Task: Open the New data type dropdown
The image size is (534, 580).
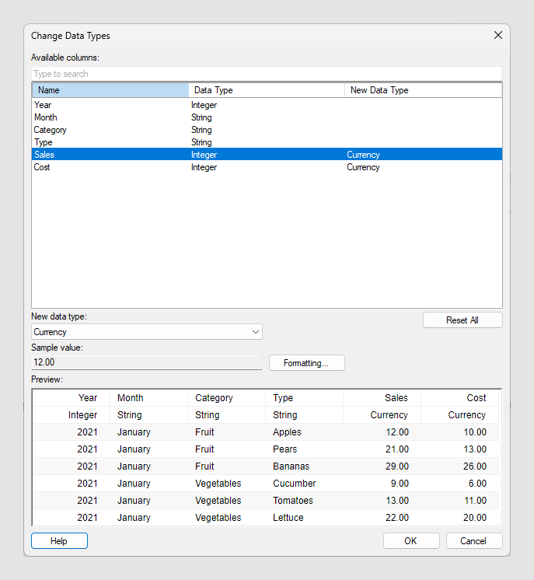Action: click(147, 332)
